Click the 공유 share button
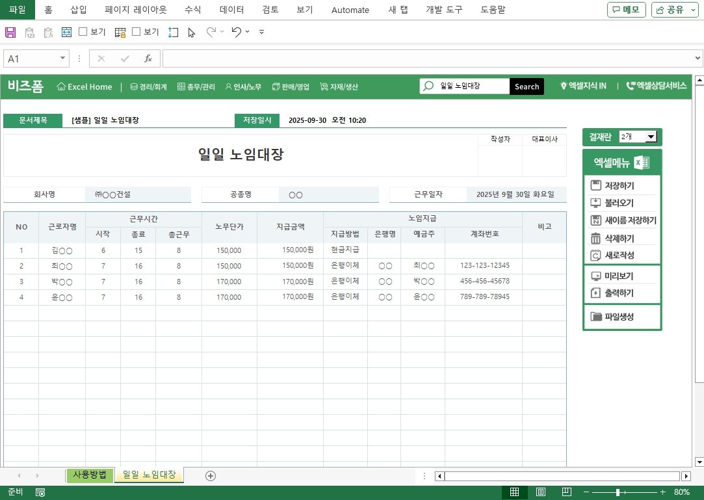This screenshot has height=500, width=704. (x=675, y=10)
